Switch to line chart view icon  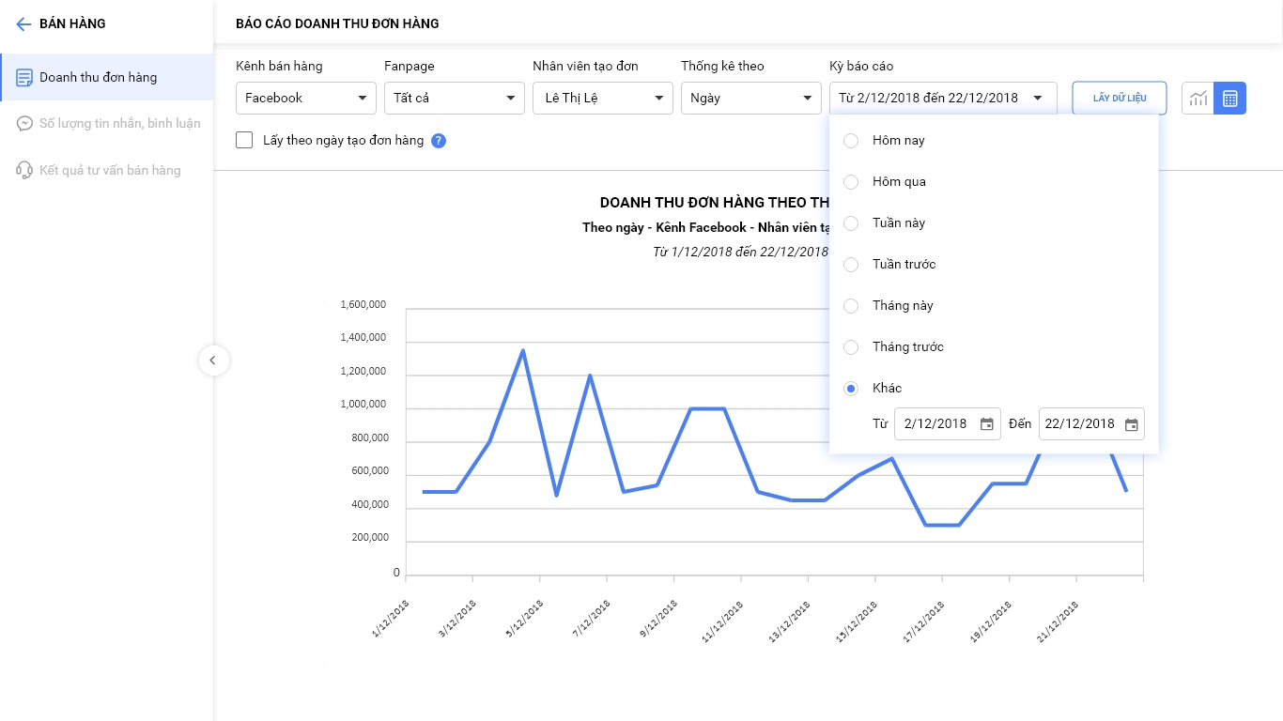(1198, 99)
